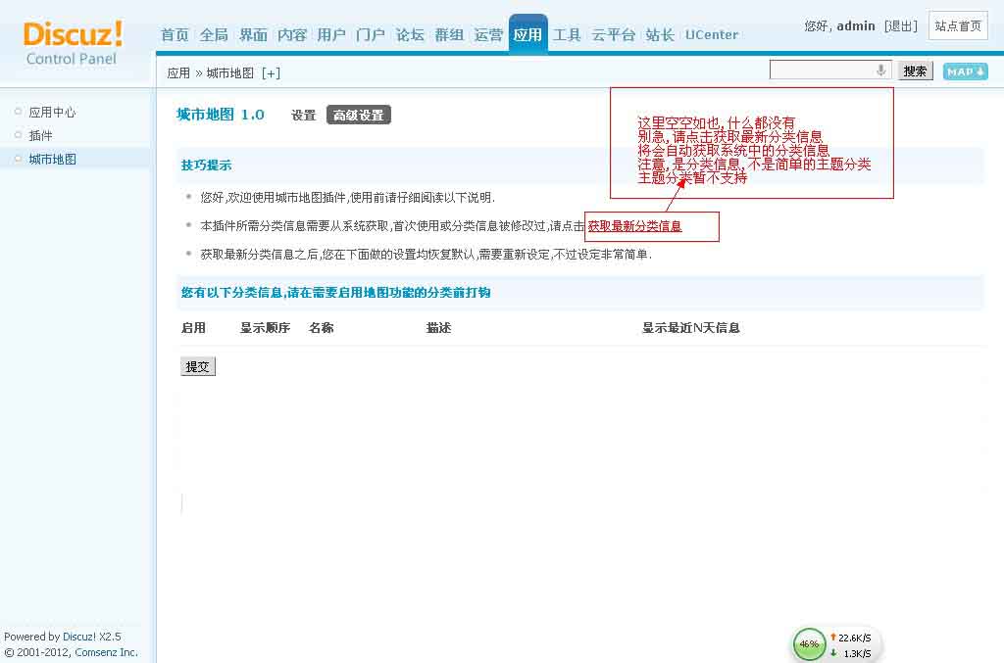Click the 城市地图 1.0 page title

pos(221,115)
